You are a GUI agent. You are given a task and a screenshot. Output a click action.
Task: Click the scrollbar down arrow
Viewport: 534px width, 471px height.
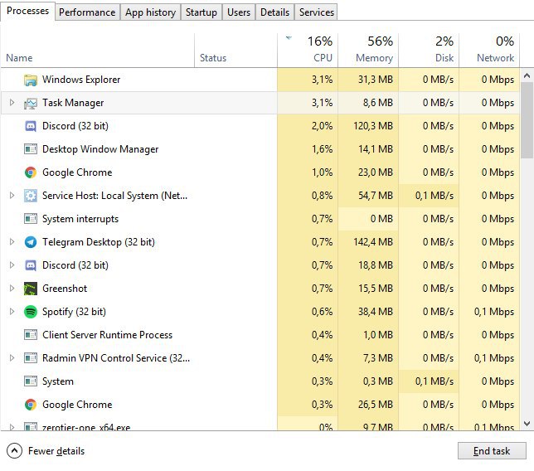pyautogui.click(x=527, y=424)
